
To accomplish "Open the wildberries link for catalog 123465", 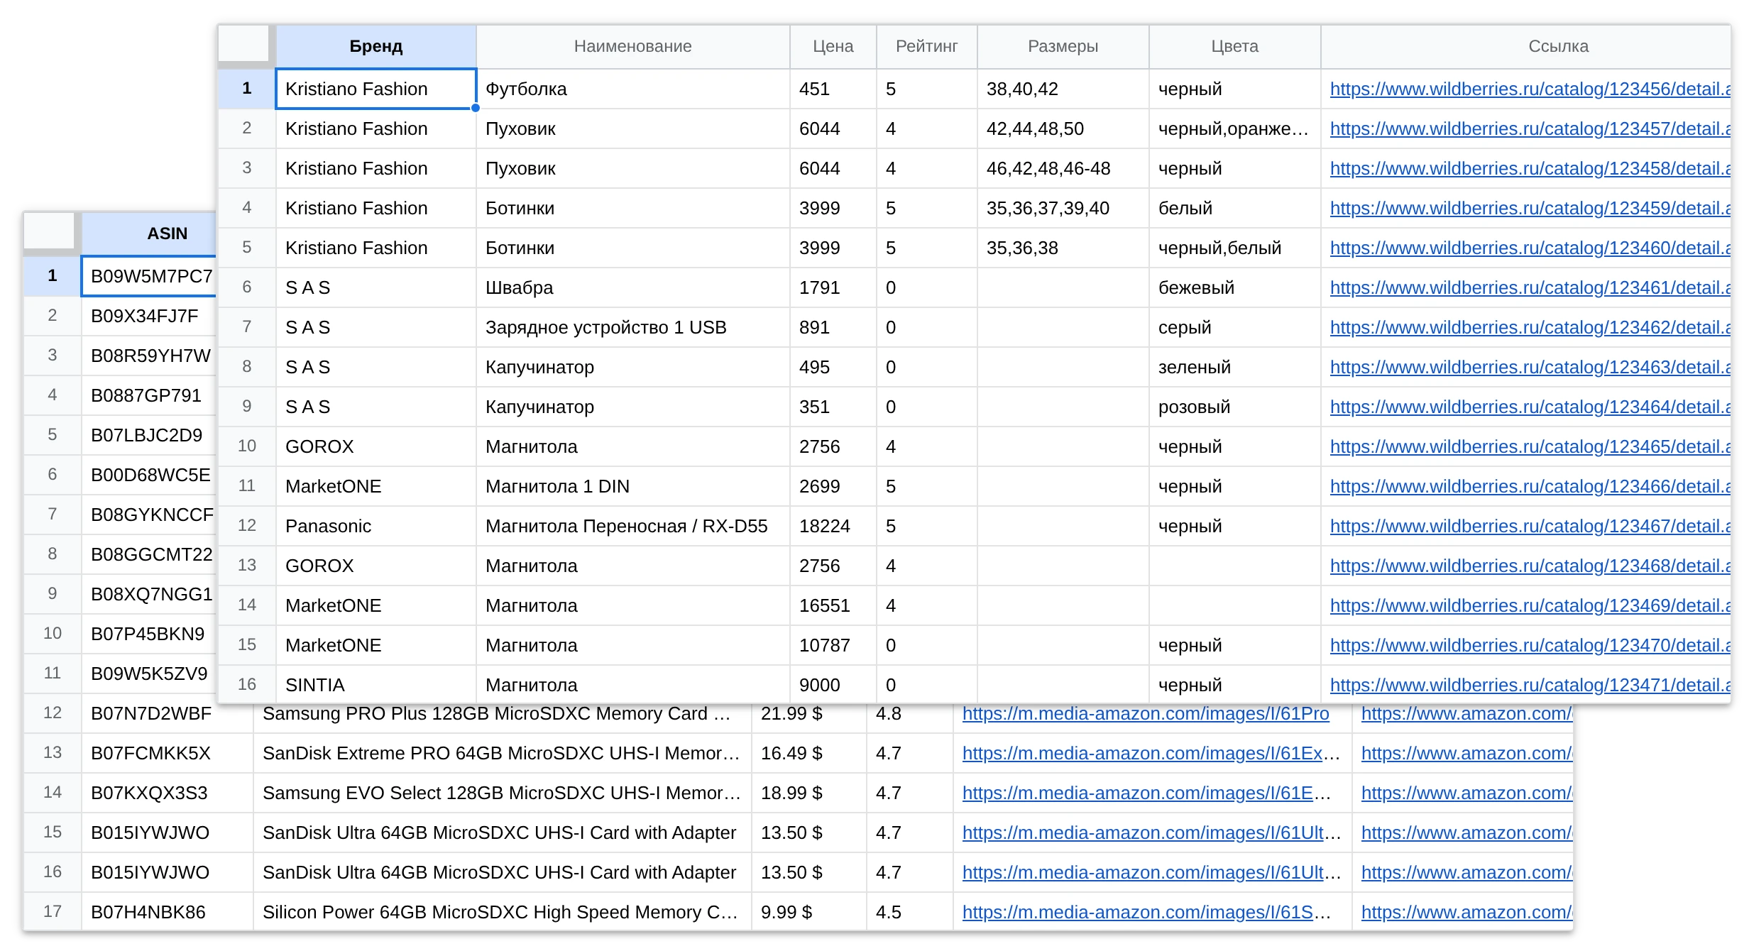I will (x=1530, y=446).
